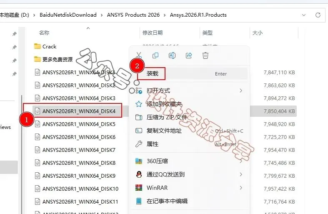Viewport: 328px width, 214px height.
Task: Click the star icon next to 添加到收藏夹
Action: [x=139, y=104]
